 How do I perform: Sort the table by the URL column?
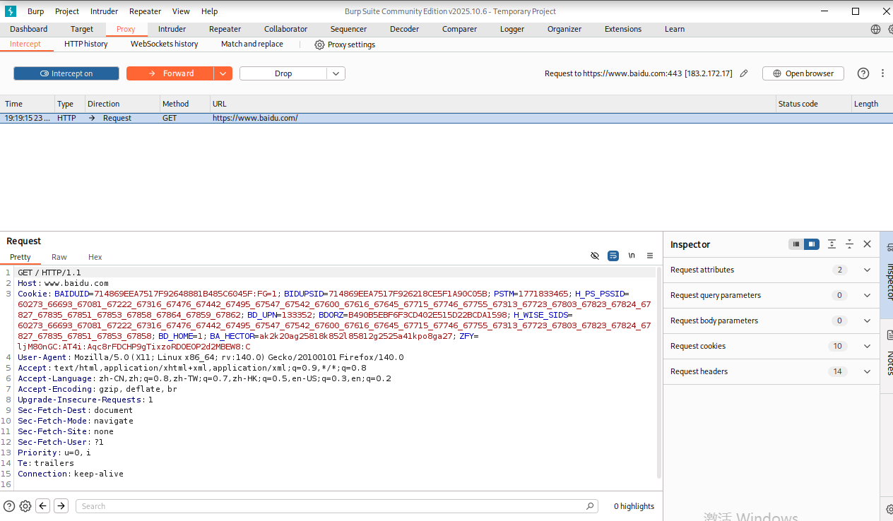pyautogui.click(x=492, y=104)
